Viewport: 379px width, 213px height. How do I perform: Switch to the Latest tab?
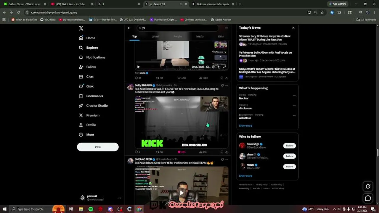155,36
